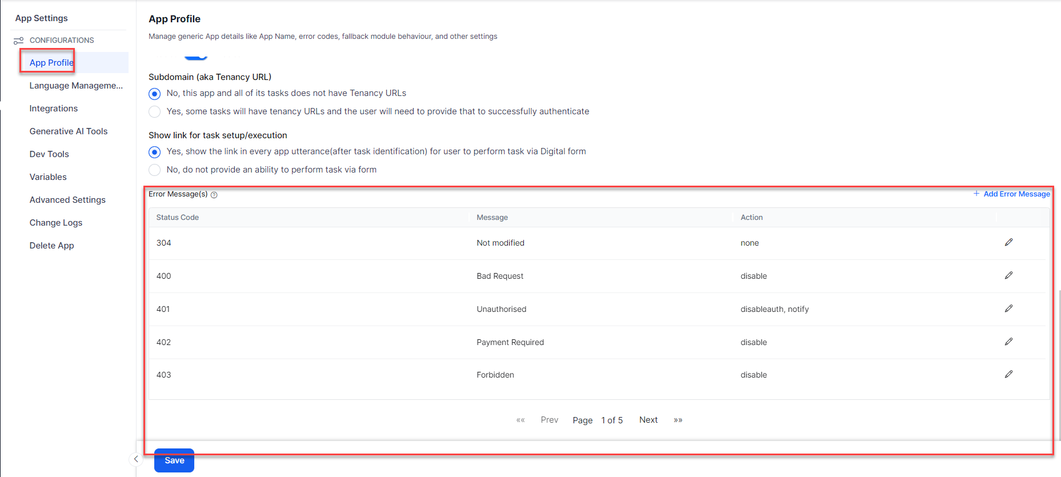Image resolution: width=1061 pixels, height=477 pixels.
Task: Open Language Management settings
Action: pyautogui.click(x=76, y=86)
